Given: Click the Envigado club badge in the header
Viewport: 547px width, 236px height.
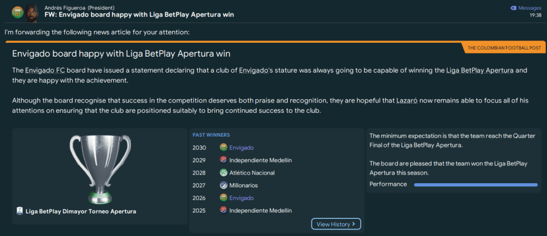Looking at the screenshot, I should click(17, 11).
